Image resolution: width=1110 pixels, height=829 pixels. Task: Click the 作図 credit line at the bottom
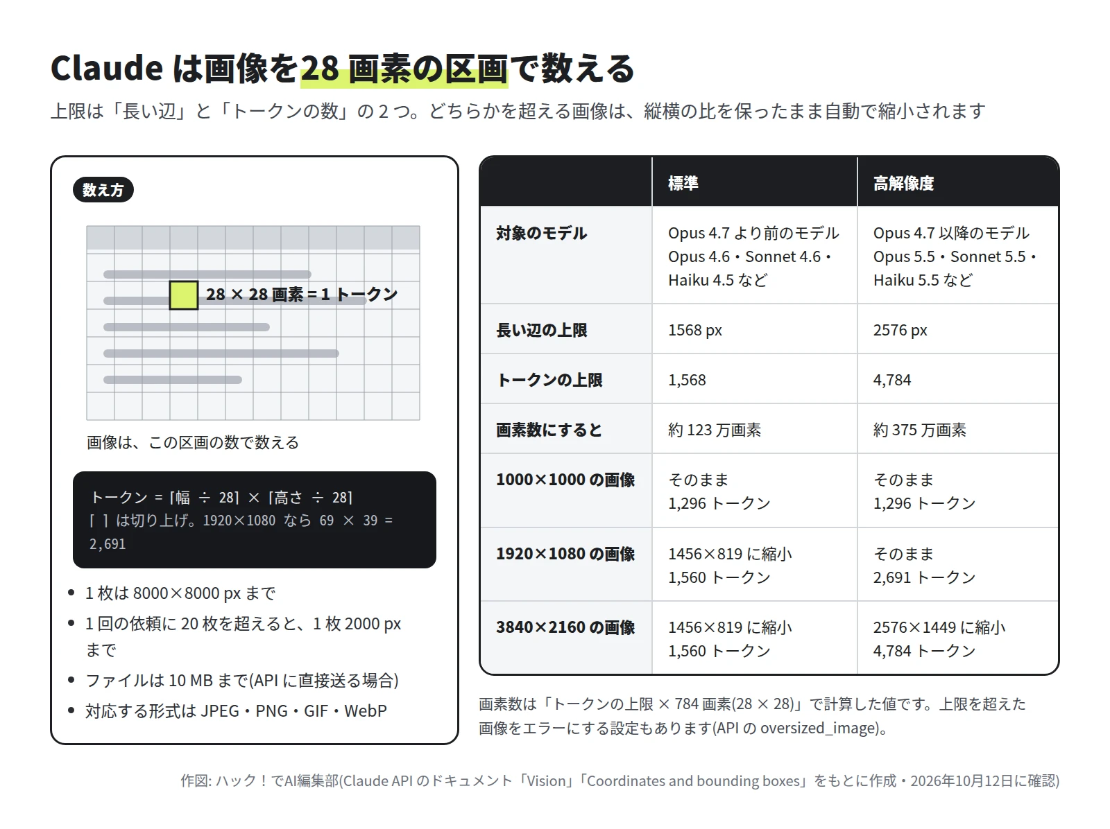620,780
